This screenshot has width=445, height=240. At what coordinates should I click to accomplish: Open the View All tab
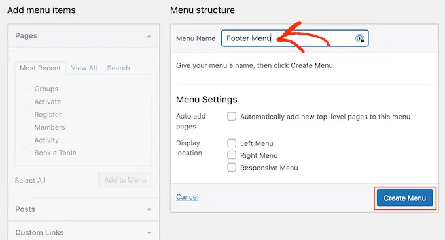click(x=84, y=68)
